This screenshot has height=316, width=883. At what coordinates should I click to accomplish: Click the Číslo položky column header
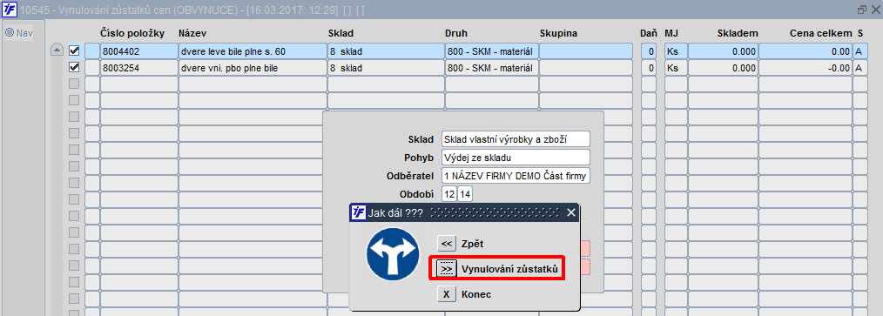coord(132,34)
